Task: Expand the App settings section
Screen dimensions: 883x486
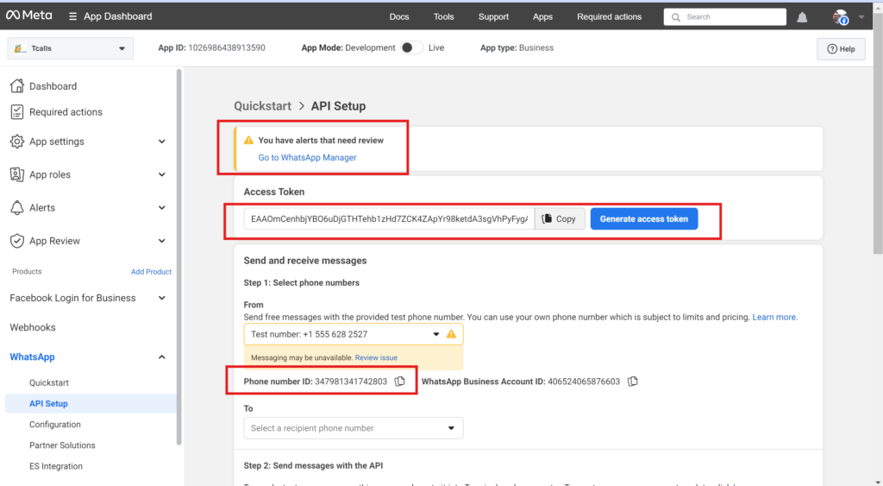Action: pyautogui.click(x=161, y=142)
